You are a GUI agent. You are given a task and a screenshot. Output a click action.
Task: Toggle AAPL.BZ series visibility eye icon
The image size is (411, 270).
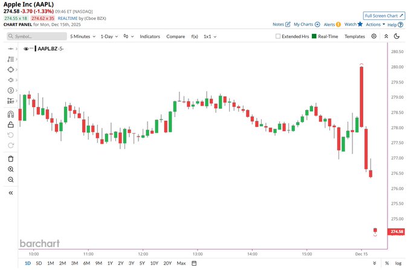pos(25,49)
